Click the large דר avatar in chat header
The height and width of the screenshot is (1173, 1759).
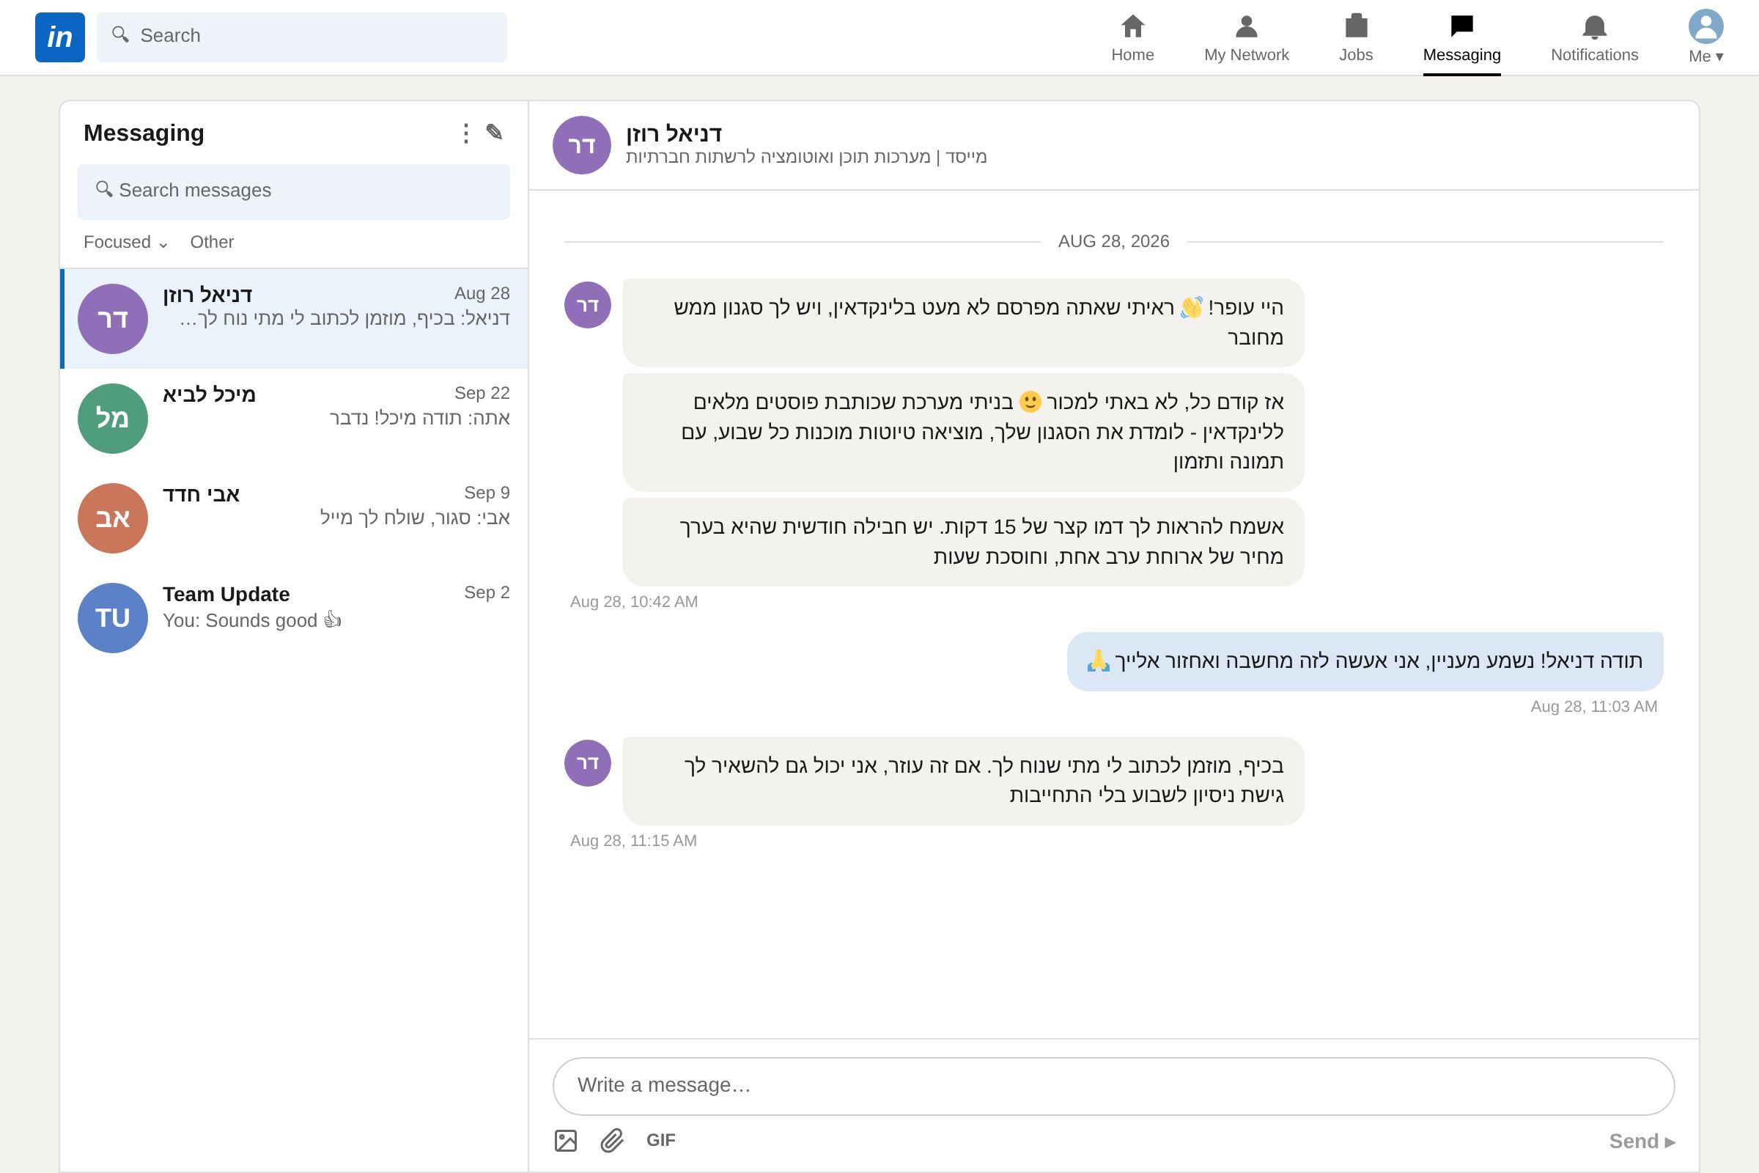coord(582,145)
